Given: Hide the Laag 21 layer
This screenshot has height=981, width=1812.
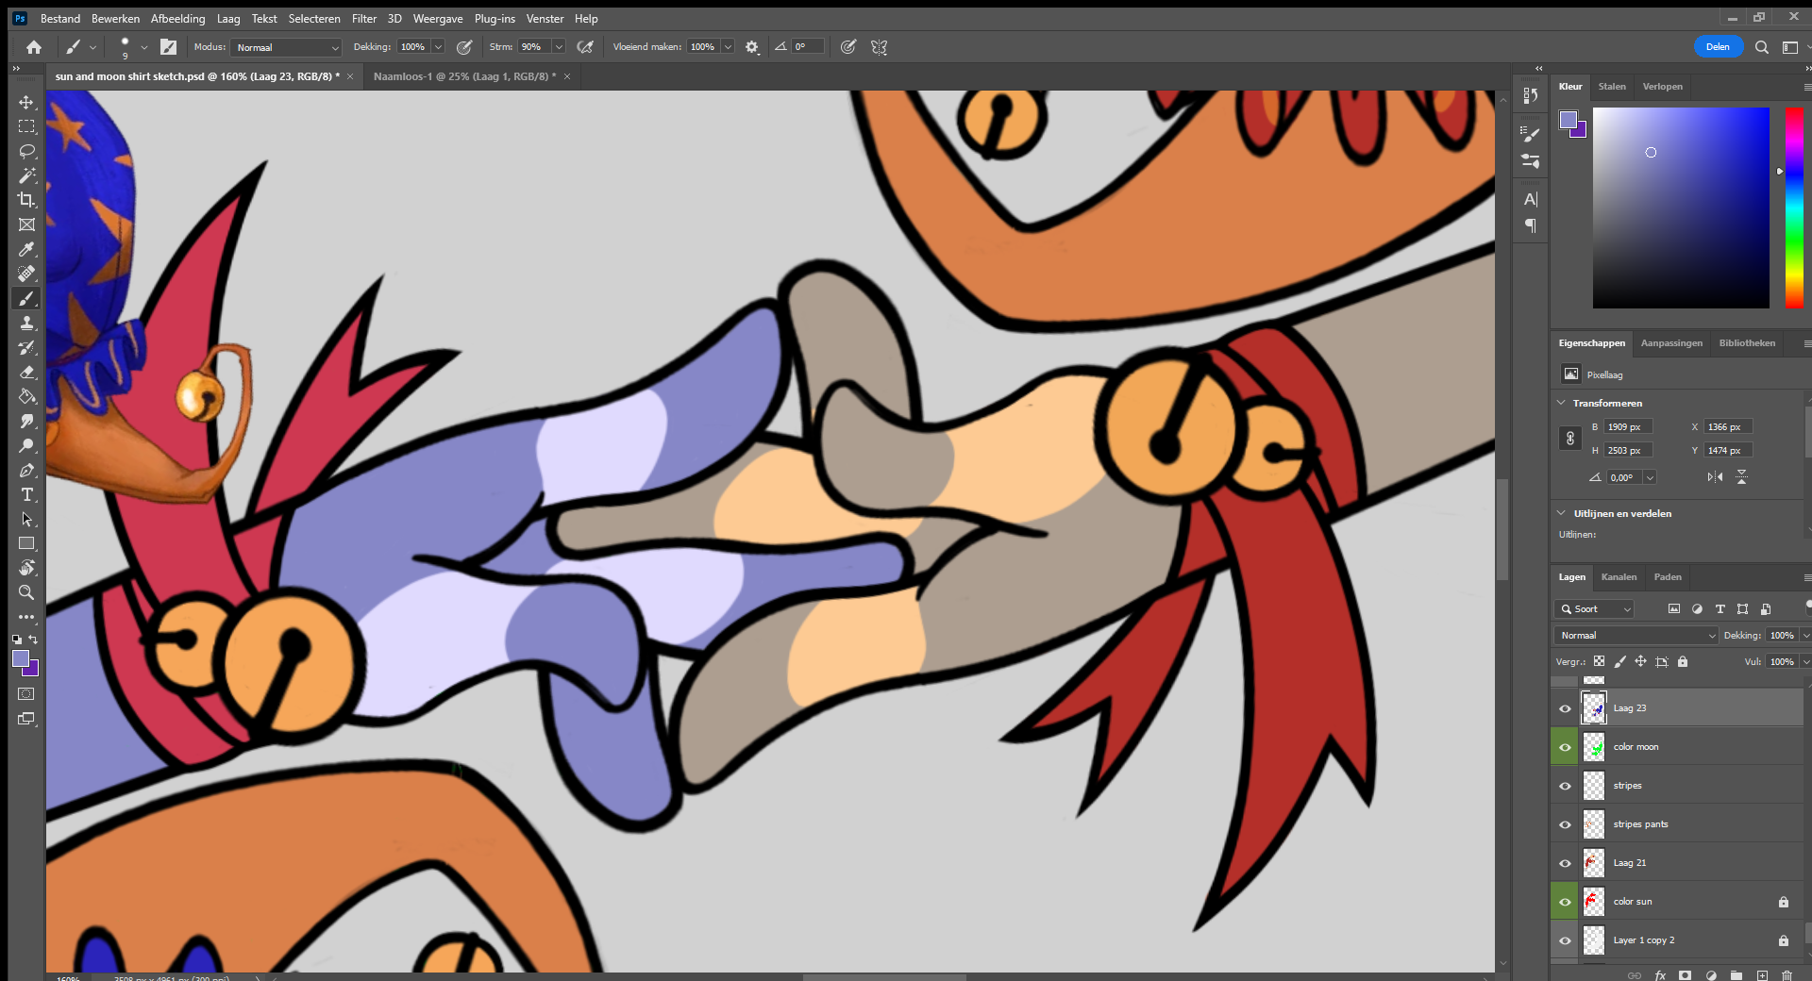Looking at the screenshot, I should tap(1565, 863).
